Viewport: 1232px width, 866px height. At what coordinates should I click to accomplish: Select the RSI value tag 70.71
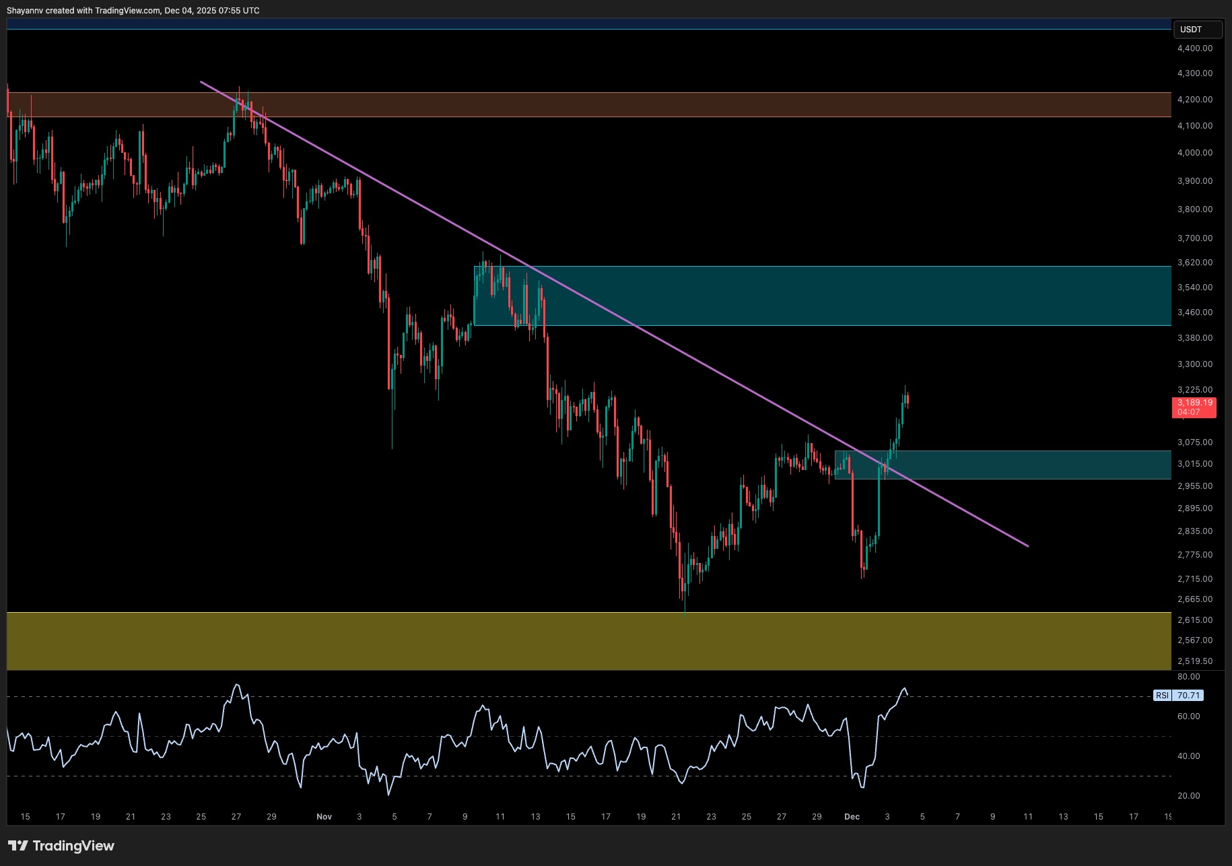pos(1188,696)
